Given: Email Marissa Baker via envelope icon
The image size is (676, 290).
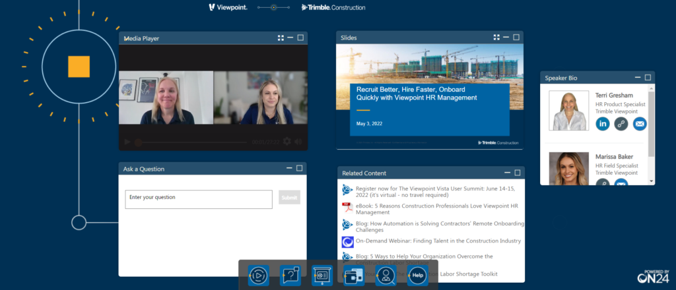Looking at the screenshot, I should pos(621,184).
